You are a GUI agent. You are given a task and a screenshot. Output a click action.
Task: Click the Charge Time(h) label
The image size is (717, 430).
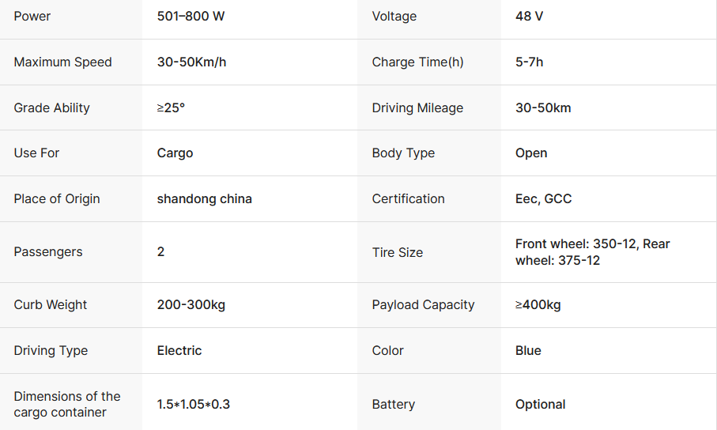coord(417,62)
